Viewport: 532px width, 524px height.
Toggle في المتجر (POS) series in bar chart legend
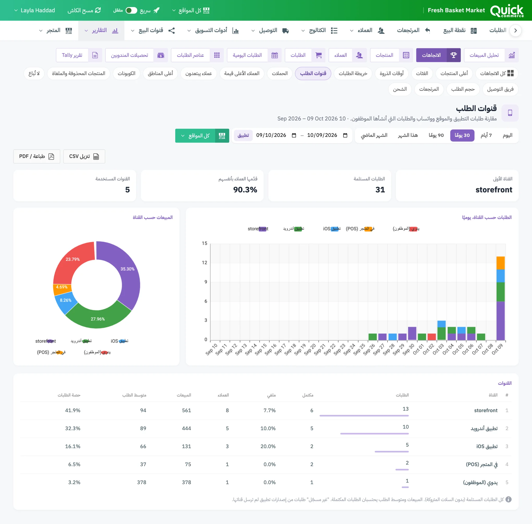point(360,229)
